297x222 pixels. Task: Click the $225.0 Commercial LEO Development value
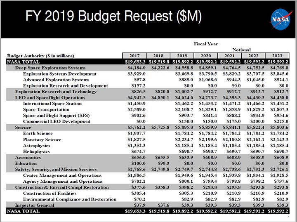(x=281, y=121)
